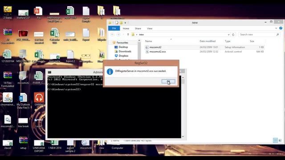This screenshot has width=285, height=160.
Task: Refresh the 'new' folder view
Action: click(x=233, y=35)
